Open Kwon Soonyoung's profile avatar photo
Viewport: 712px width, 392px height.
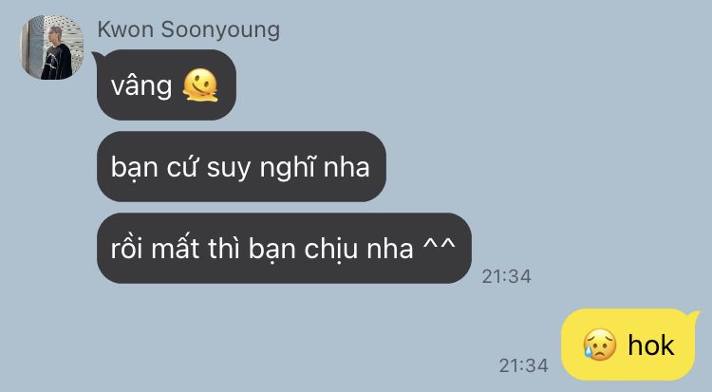click(x=51, y=47)
